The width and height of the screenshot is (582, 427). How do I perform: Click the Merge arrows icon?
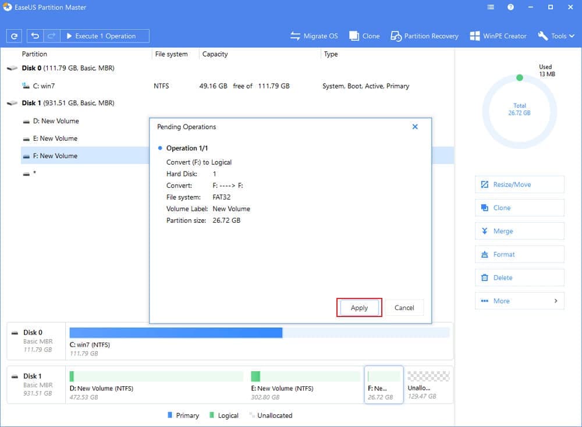484,231
